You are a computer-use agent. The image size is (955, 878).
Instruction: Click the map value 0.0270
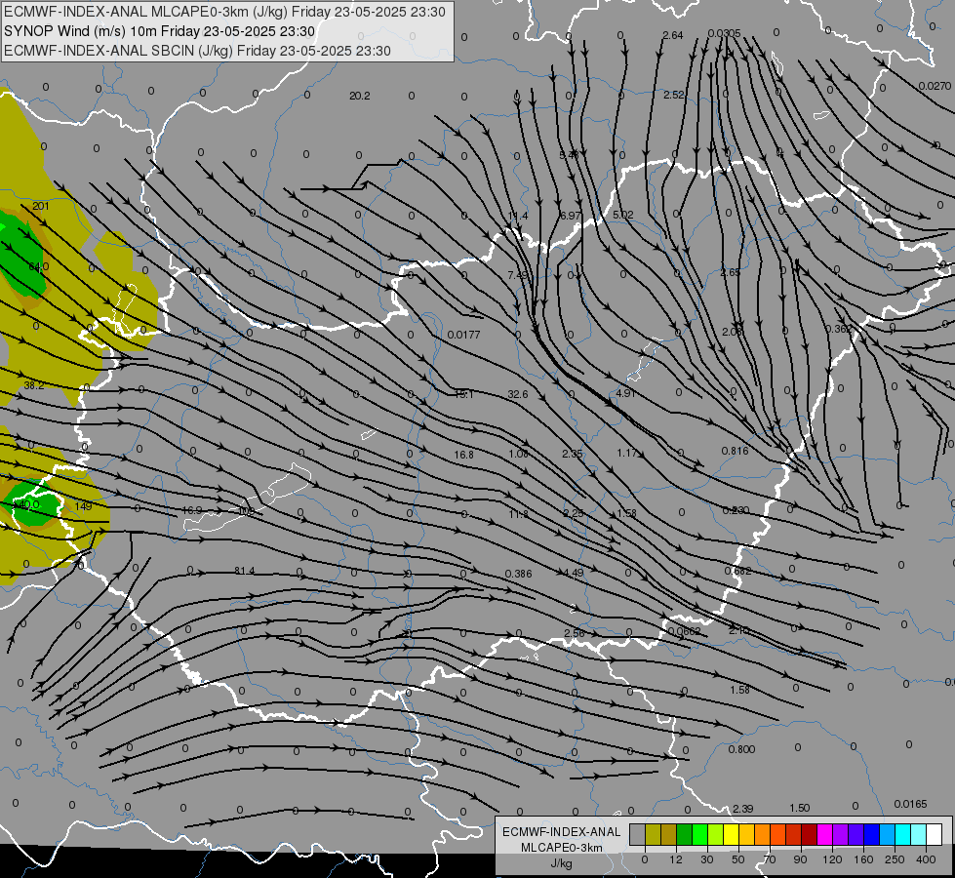pos(935,86)
